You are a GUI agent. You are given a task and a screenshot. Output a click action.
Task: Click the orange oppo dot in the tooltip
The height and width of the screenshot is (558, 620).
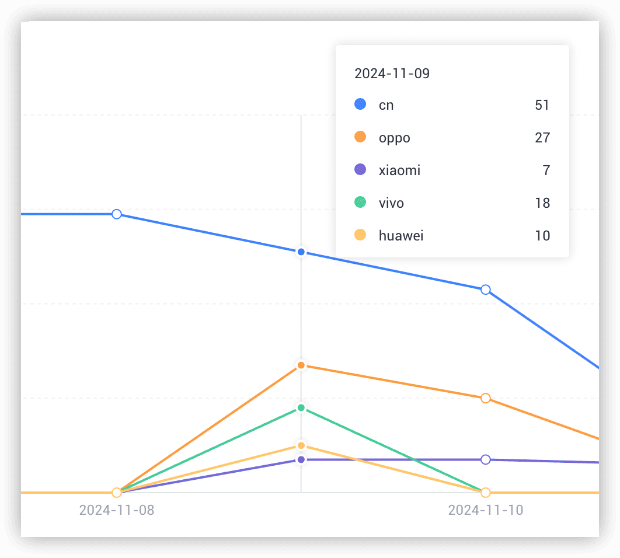(x=360, y=137)
